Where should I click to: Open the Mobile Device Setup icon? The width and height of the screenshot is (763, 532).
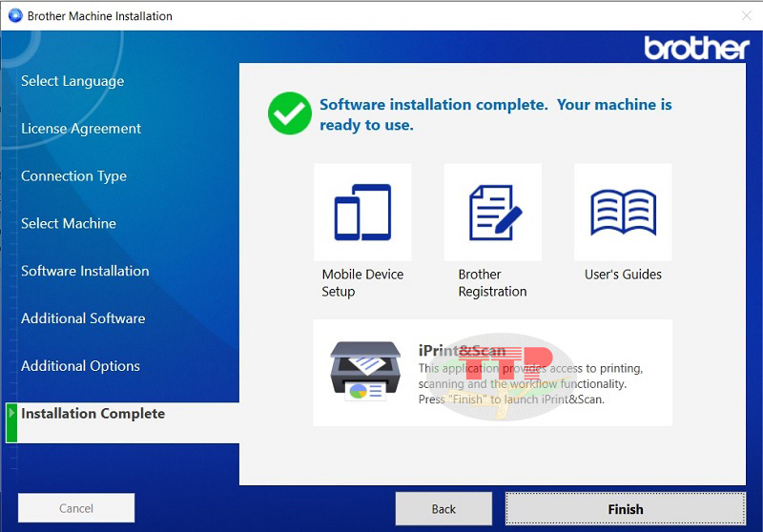[x=362, y=212]
